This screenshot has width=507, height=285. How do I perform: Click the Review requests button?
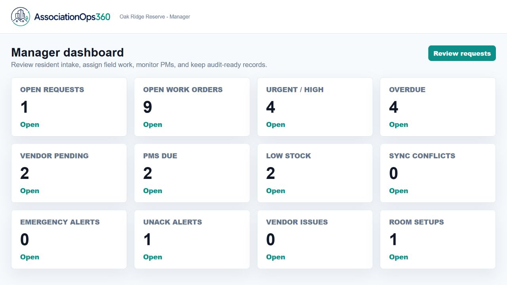click(x=462, y=53)
